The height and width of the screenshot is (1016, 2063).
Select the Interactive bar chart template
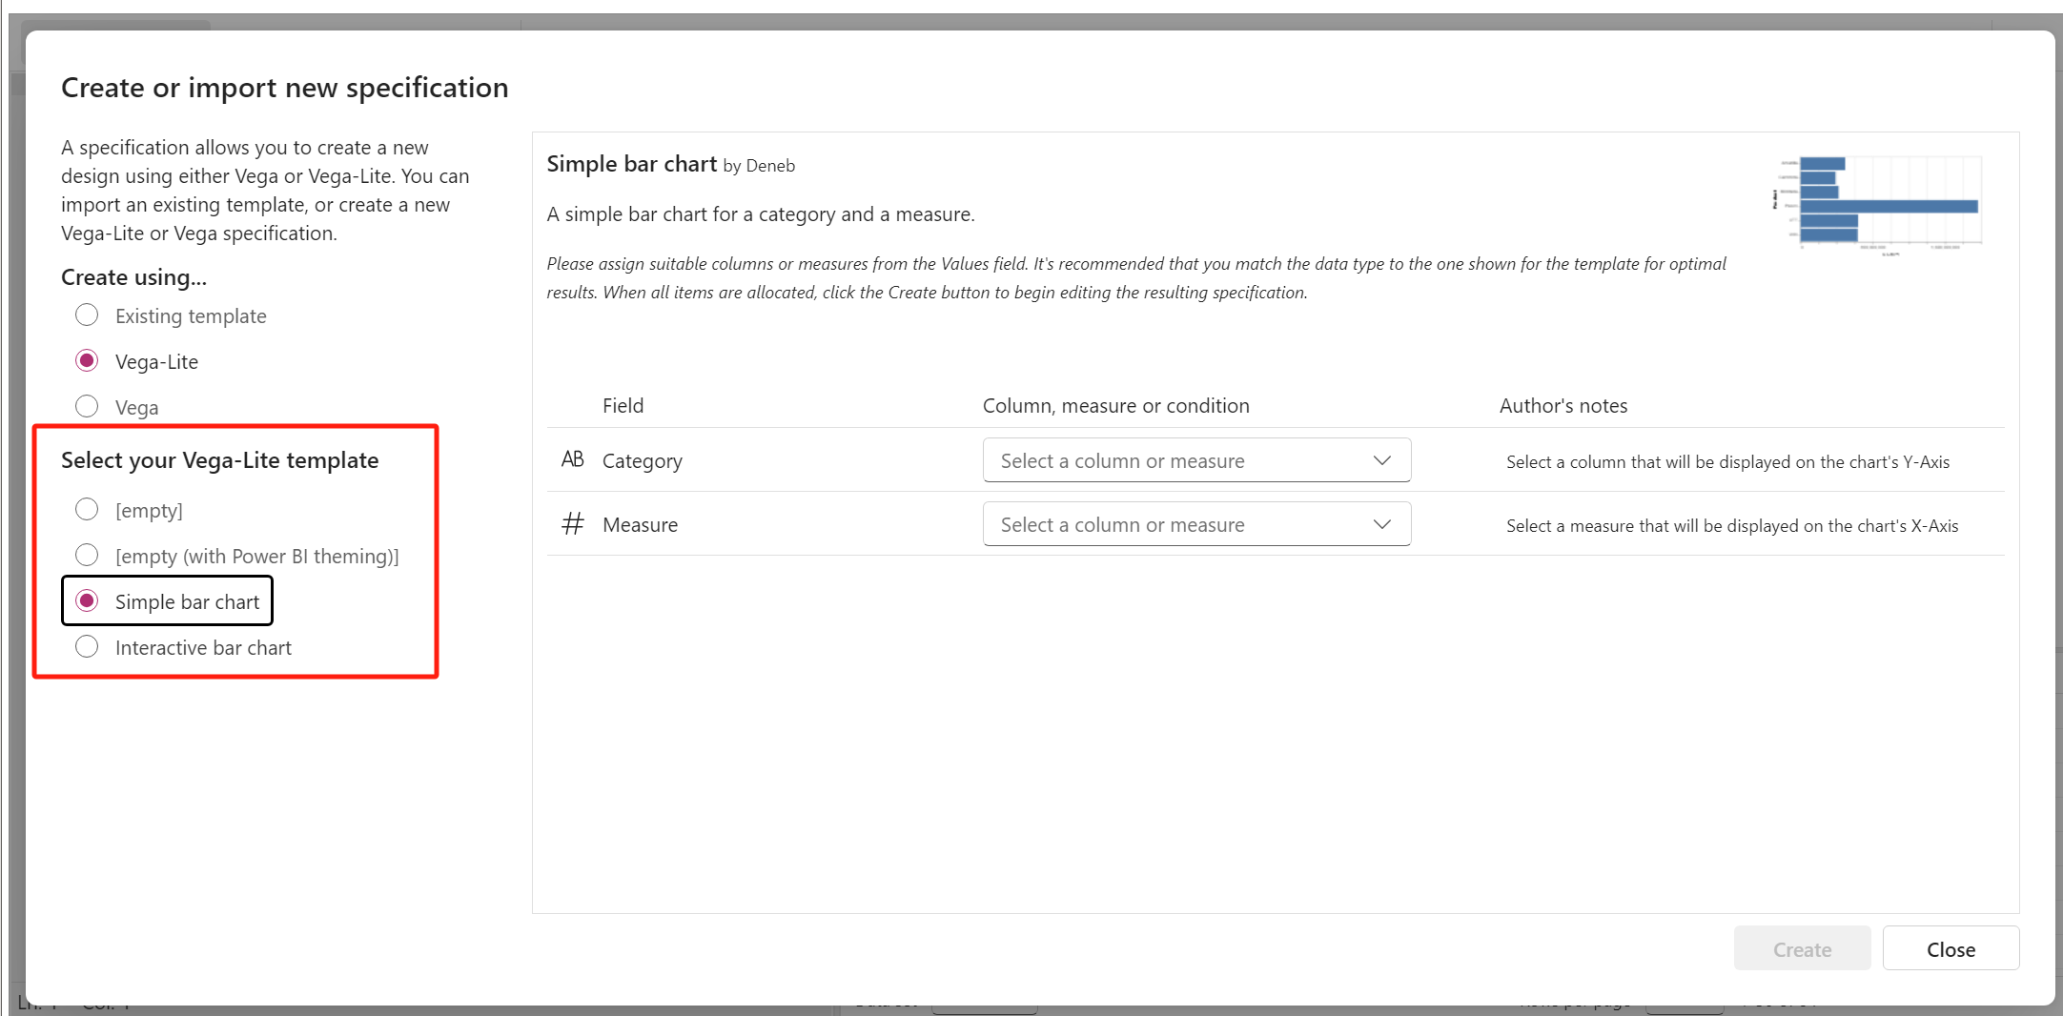coord(87,647)
